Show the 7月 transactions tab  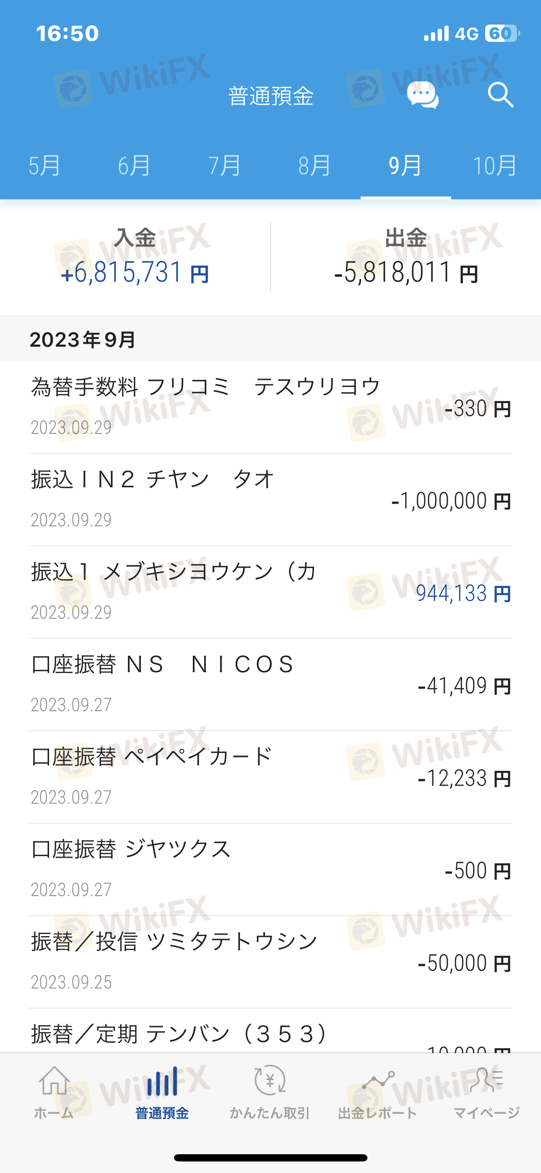(224, 166)
